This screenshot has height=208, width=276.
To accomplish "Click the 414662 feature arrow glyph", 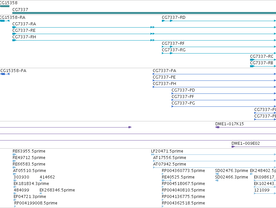I will (x=41, y=180).
